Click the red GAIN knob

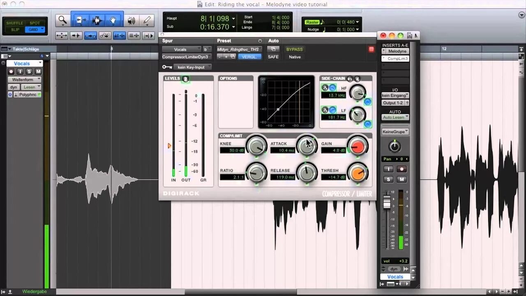click(357, 146)
